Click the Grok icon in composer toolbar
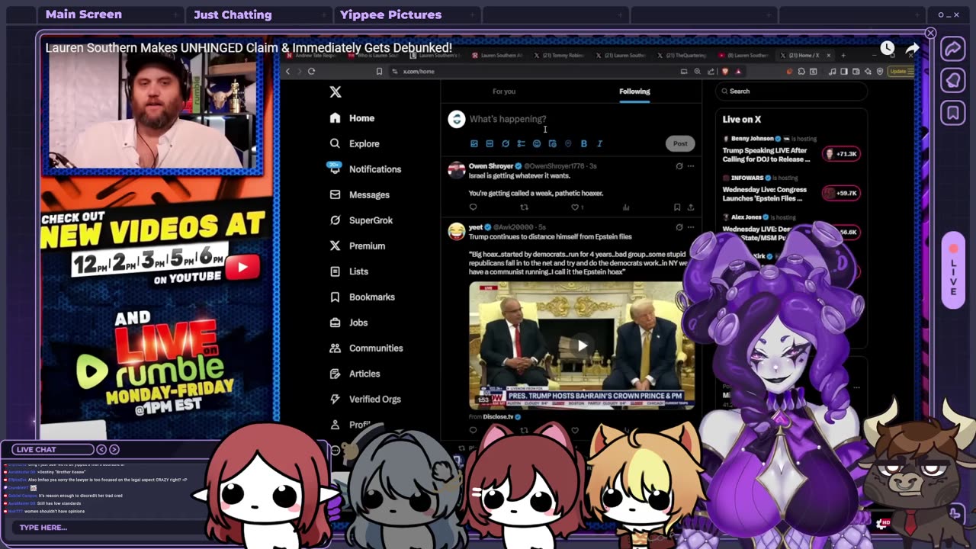The width and height of the screenshot is (976, 549). click(x=506, y=143)
